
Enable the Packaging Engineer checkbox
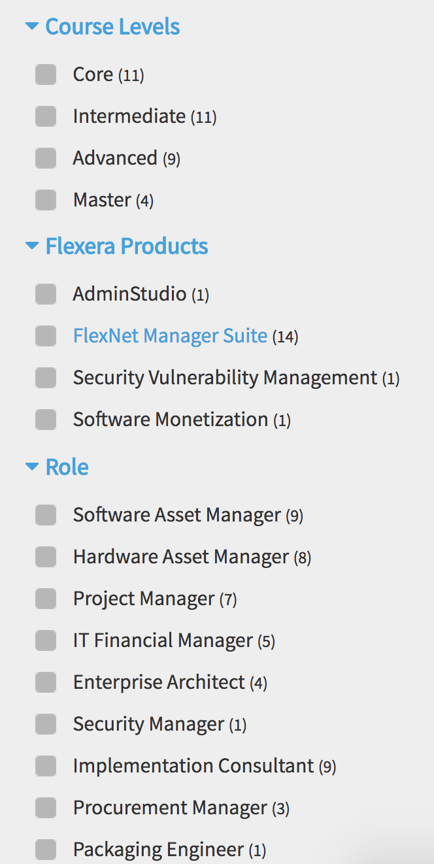[46, 850]
